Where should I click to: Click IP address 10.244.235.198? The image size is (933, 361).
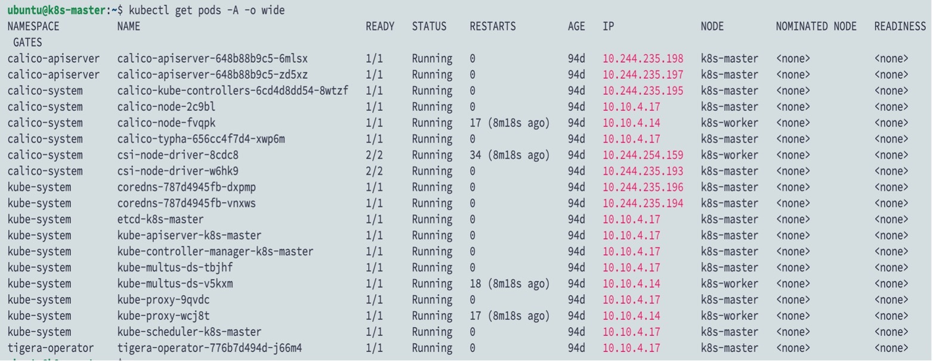(x=643, y=58)
